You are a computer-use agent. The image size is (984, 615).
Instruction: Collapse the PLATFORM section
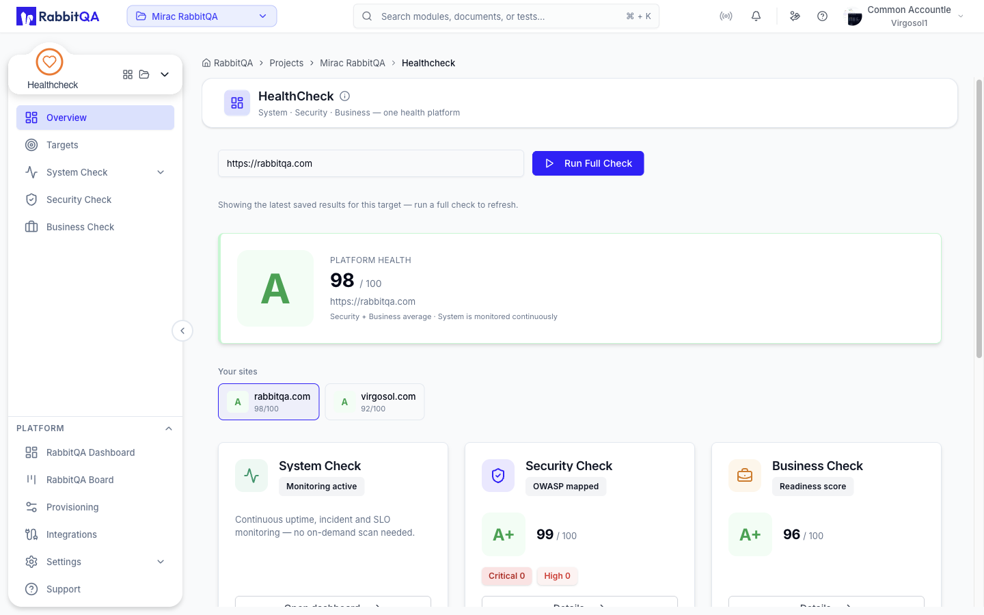(x=169, y=428)
